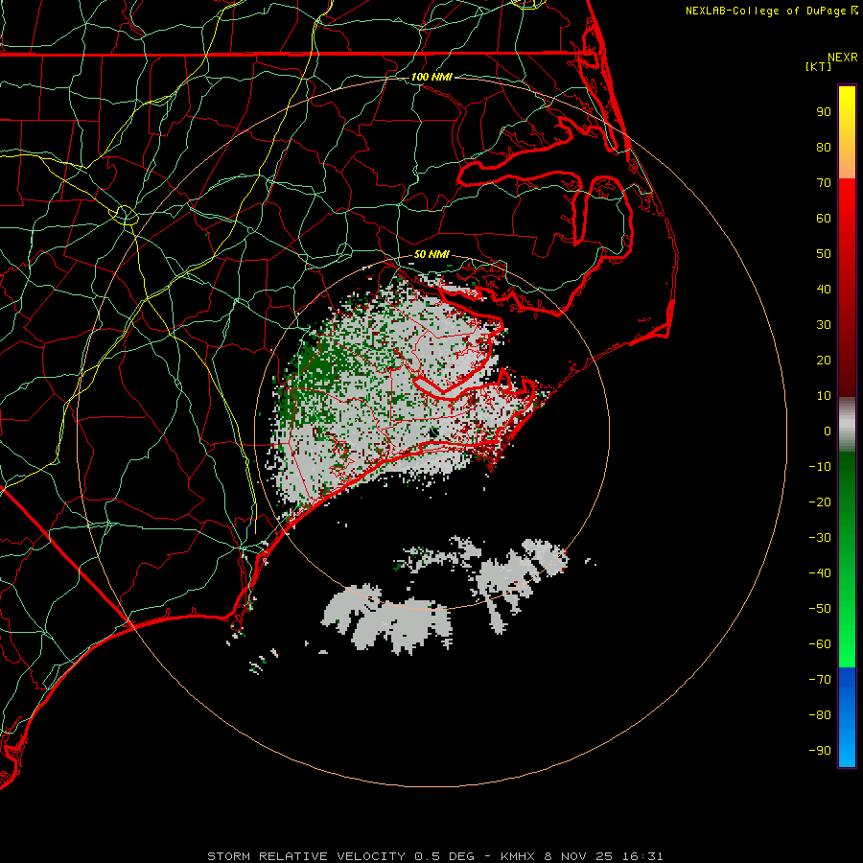The width and height of the screenshot is (863, 863).
Task: Select the 50 NMI range ring label
Action: (x=431, y=254)
